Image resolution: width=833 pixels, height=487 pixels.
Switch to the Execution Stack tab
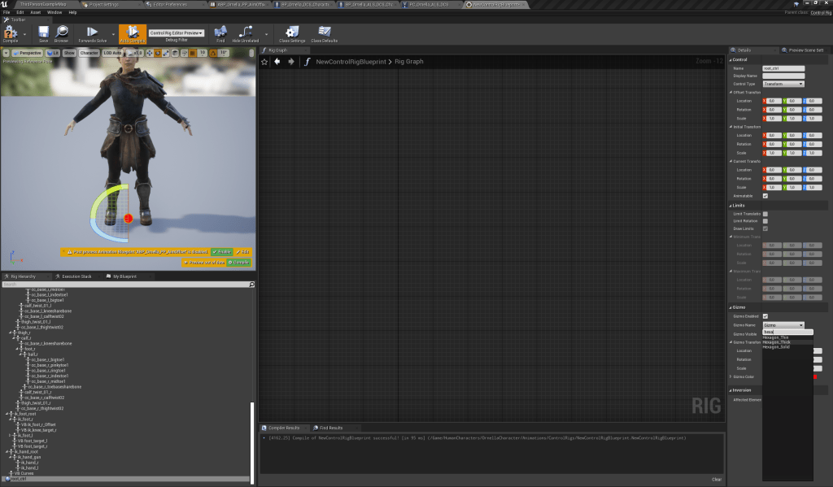(x=75, y=276)
